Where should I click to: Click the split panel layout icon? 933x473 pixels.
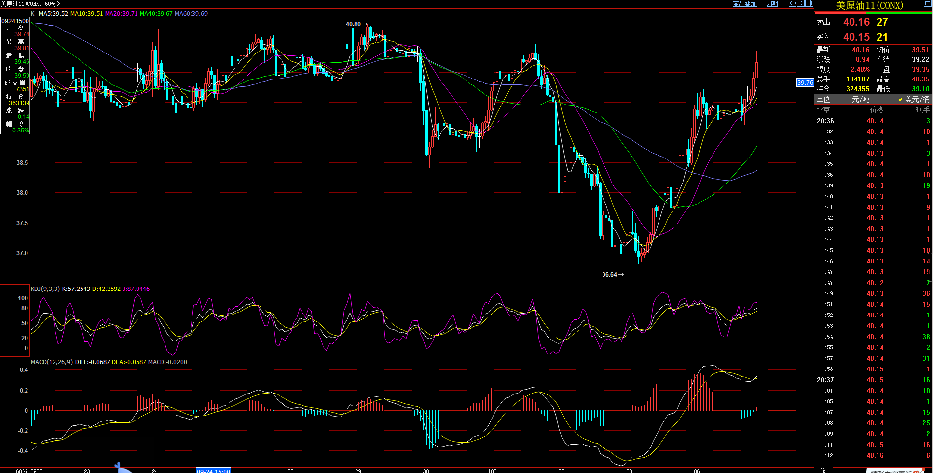[x=809, y=3]
